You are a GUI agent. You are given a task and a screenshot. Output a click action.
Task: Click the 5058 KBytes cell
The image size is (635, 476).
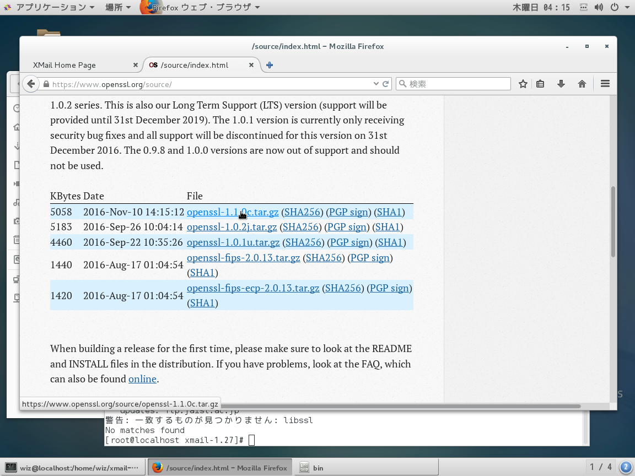pyautogui.click(x=61, y=212)
